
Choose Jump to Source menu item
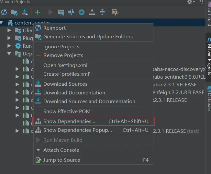[x=93, y=160]
